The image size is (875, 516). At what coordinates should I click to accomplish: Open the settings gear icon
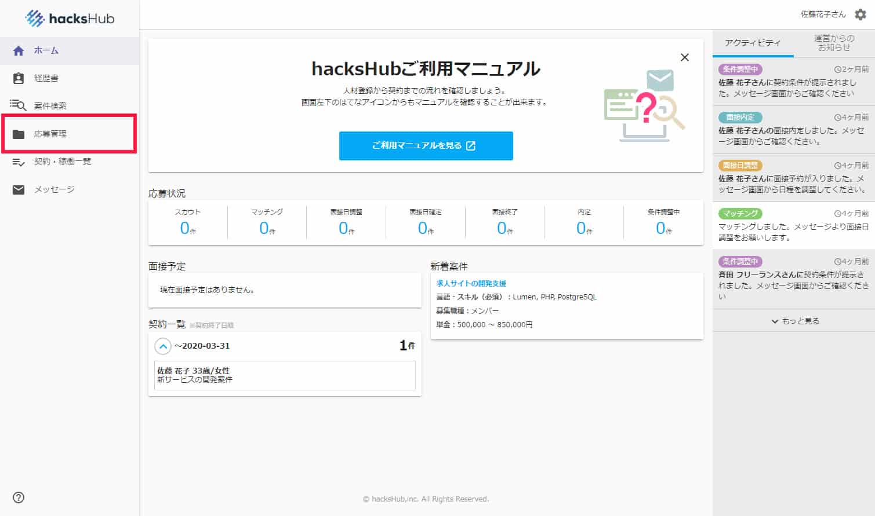[x=861, y=14]
